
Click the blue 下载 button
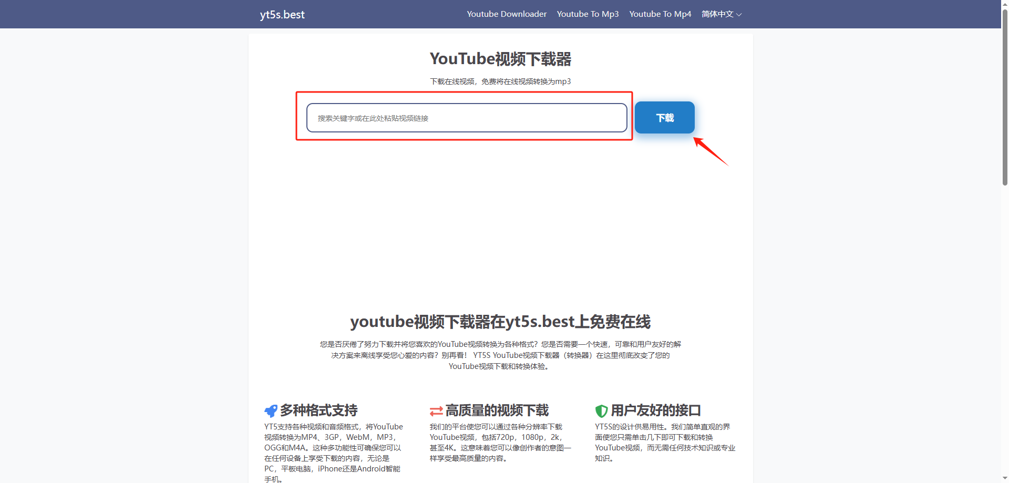click(665, 118)
